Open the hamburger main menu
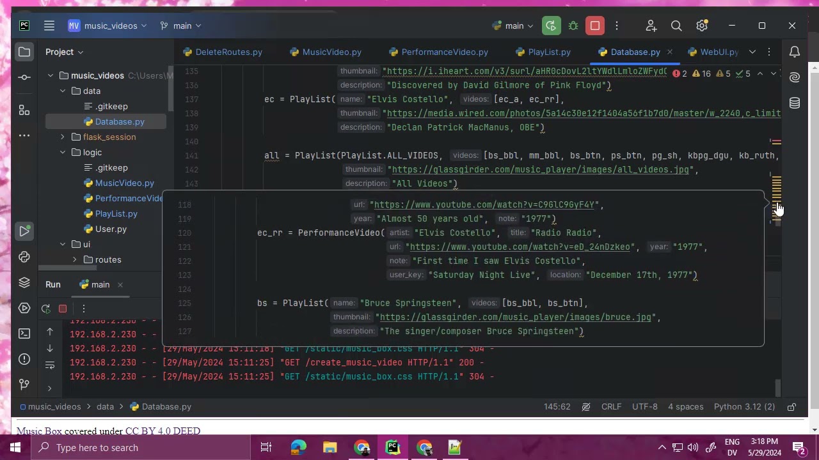The height and width of the screenshot is (460, 819). 49,26
